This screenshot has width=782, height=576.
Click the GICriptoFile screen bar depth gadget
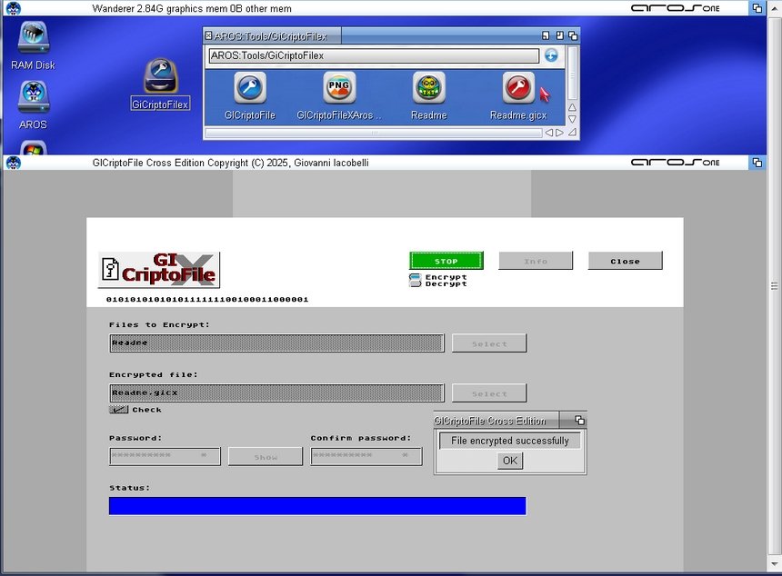pyautogui.click(x=757, y=163)
